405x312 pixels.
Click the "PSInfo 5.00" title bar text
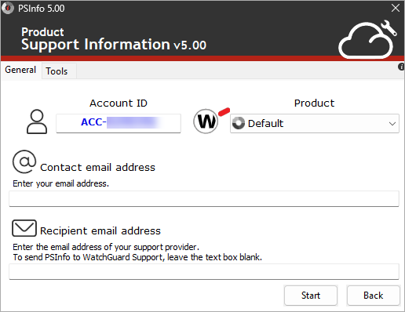[41, 9]
